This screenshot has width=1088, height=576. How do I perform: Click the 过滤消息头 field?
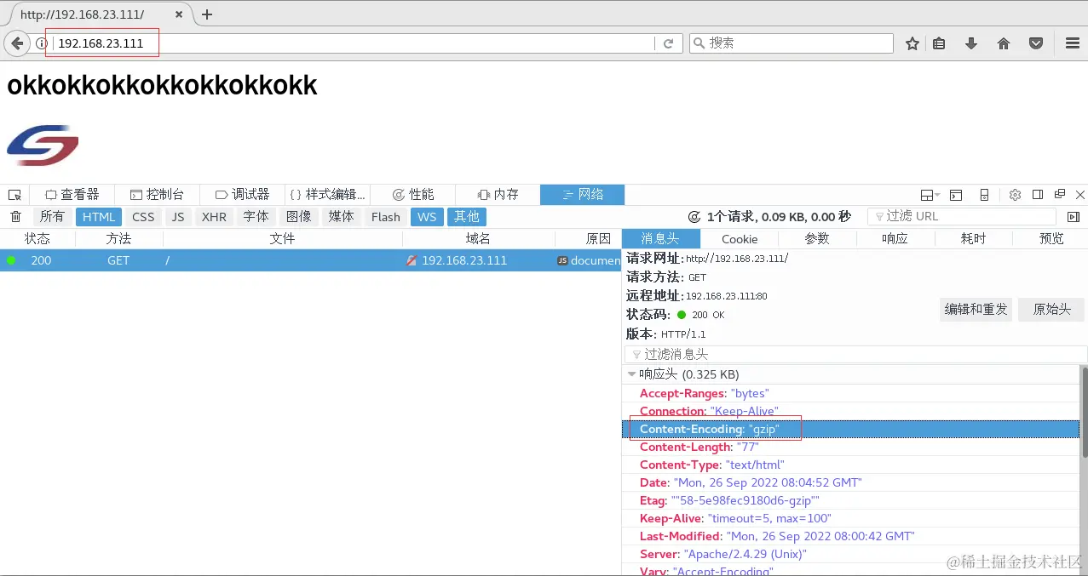tap(855, 355)
